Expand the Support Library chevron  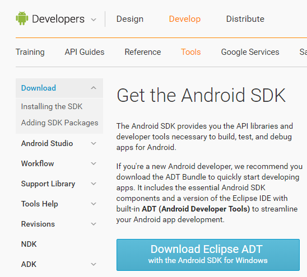94,184
